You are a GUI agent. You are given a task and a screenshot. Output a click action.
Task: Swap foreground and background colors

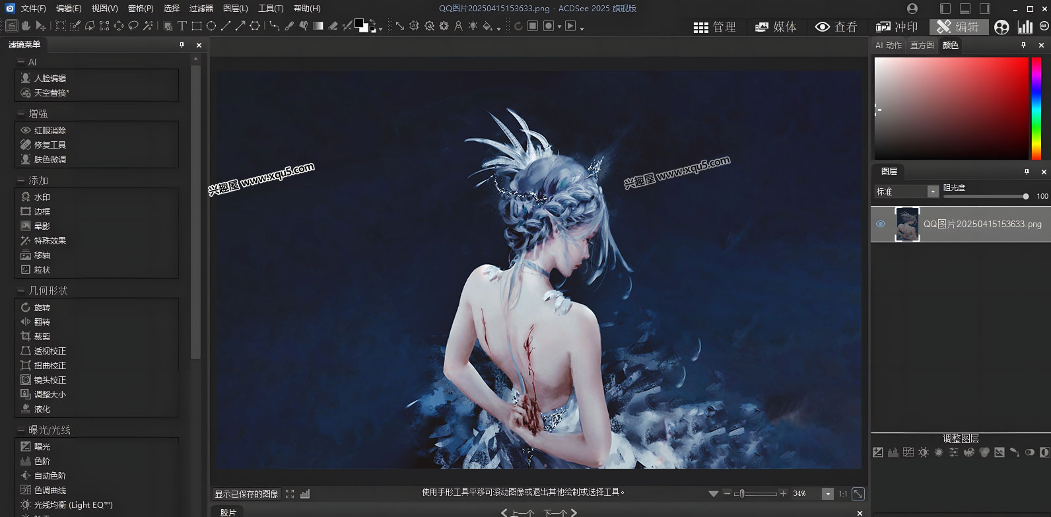(x=372, y=22)
